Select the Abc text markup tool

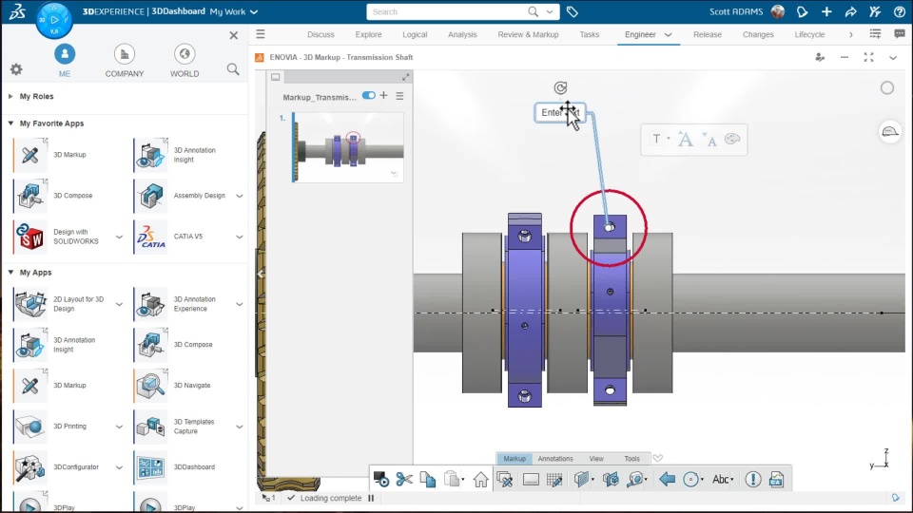point(721,479)
